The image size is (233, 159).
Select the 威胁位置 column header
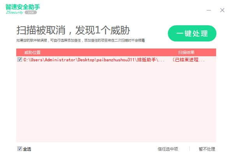(x=32, y=52)
